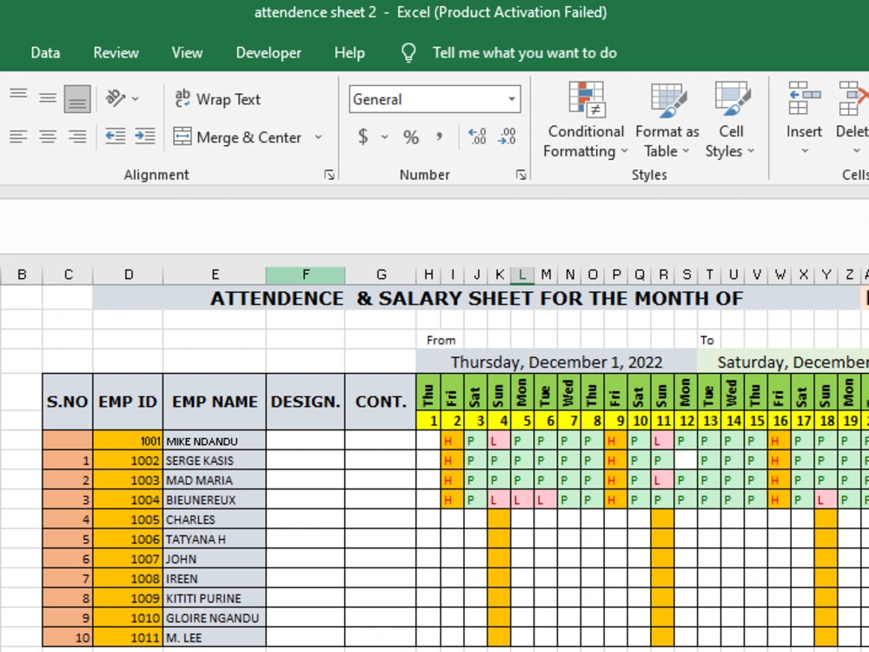Open Number format dialog launcher
This screenshot has width=869, height=652.
click(521, 176)
